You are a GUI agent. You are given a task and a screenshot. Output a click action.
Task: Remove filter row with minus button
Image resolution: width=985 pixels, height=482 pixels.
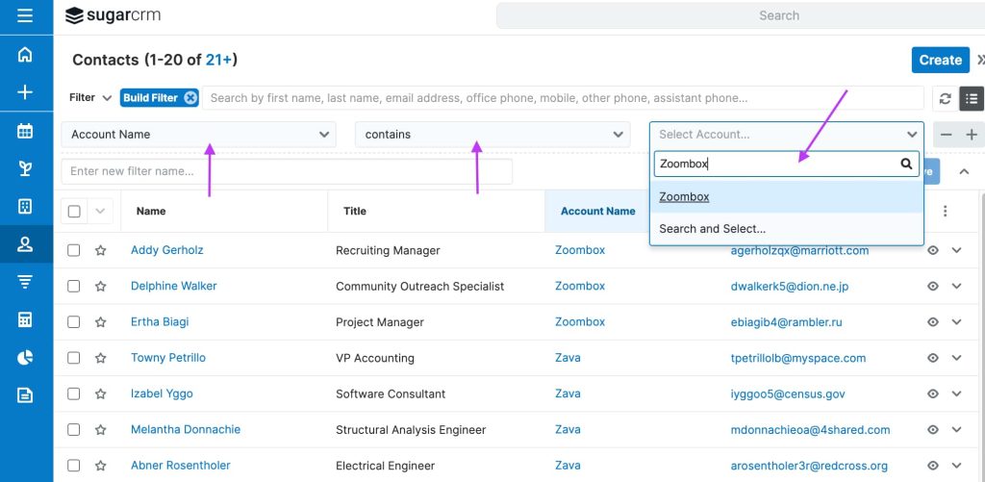(947, 135)
